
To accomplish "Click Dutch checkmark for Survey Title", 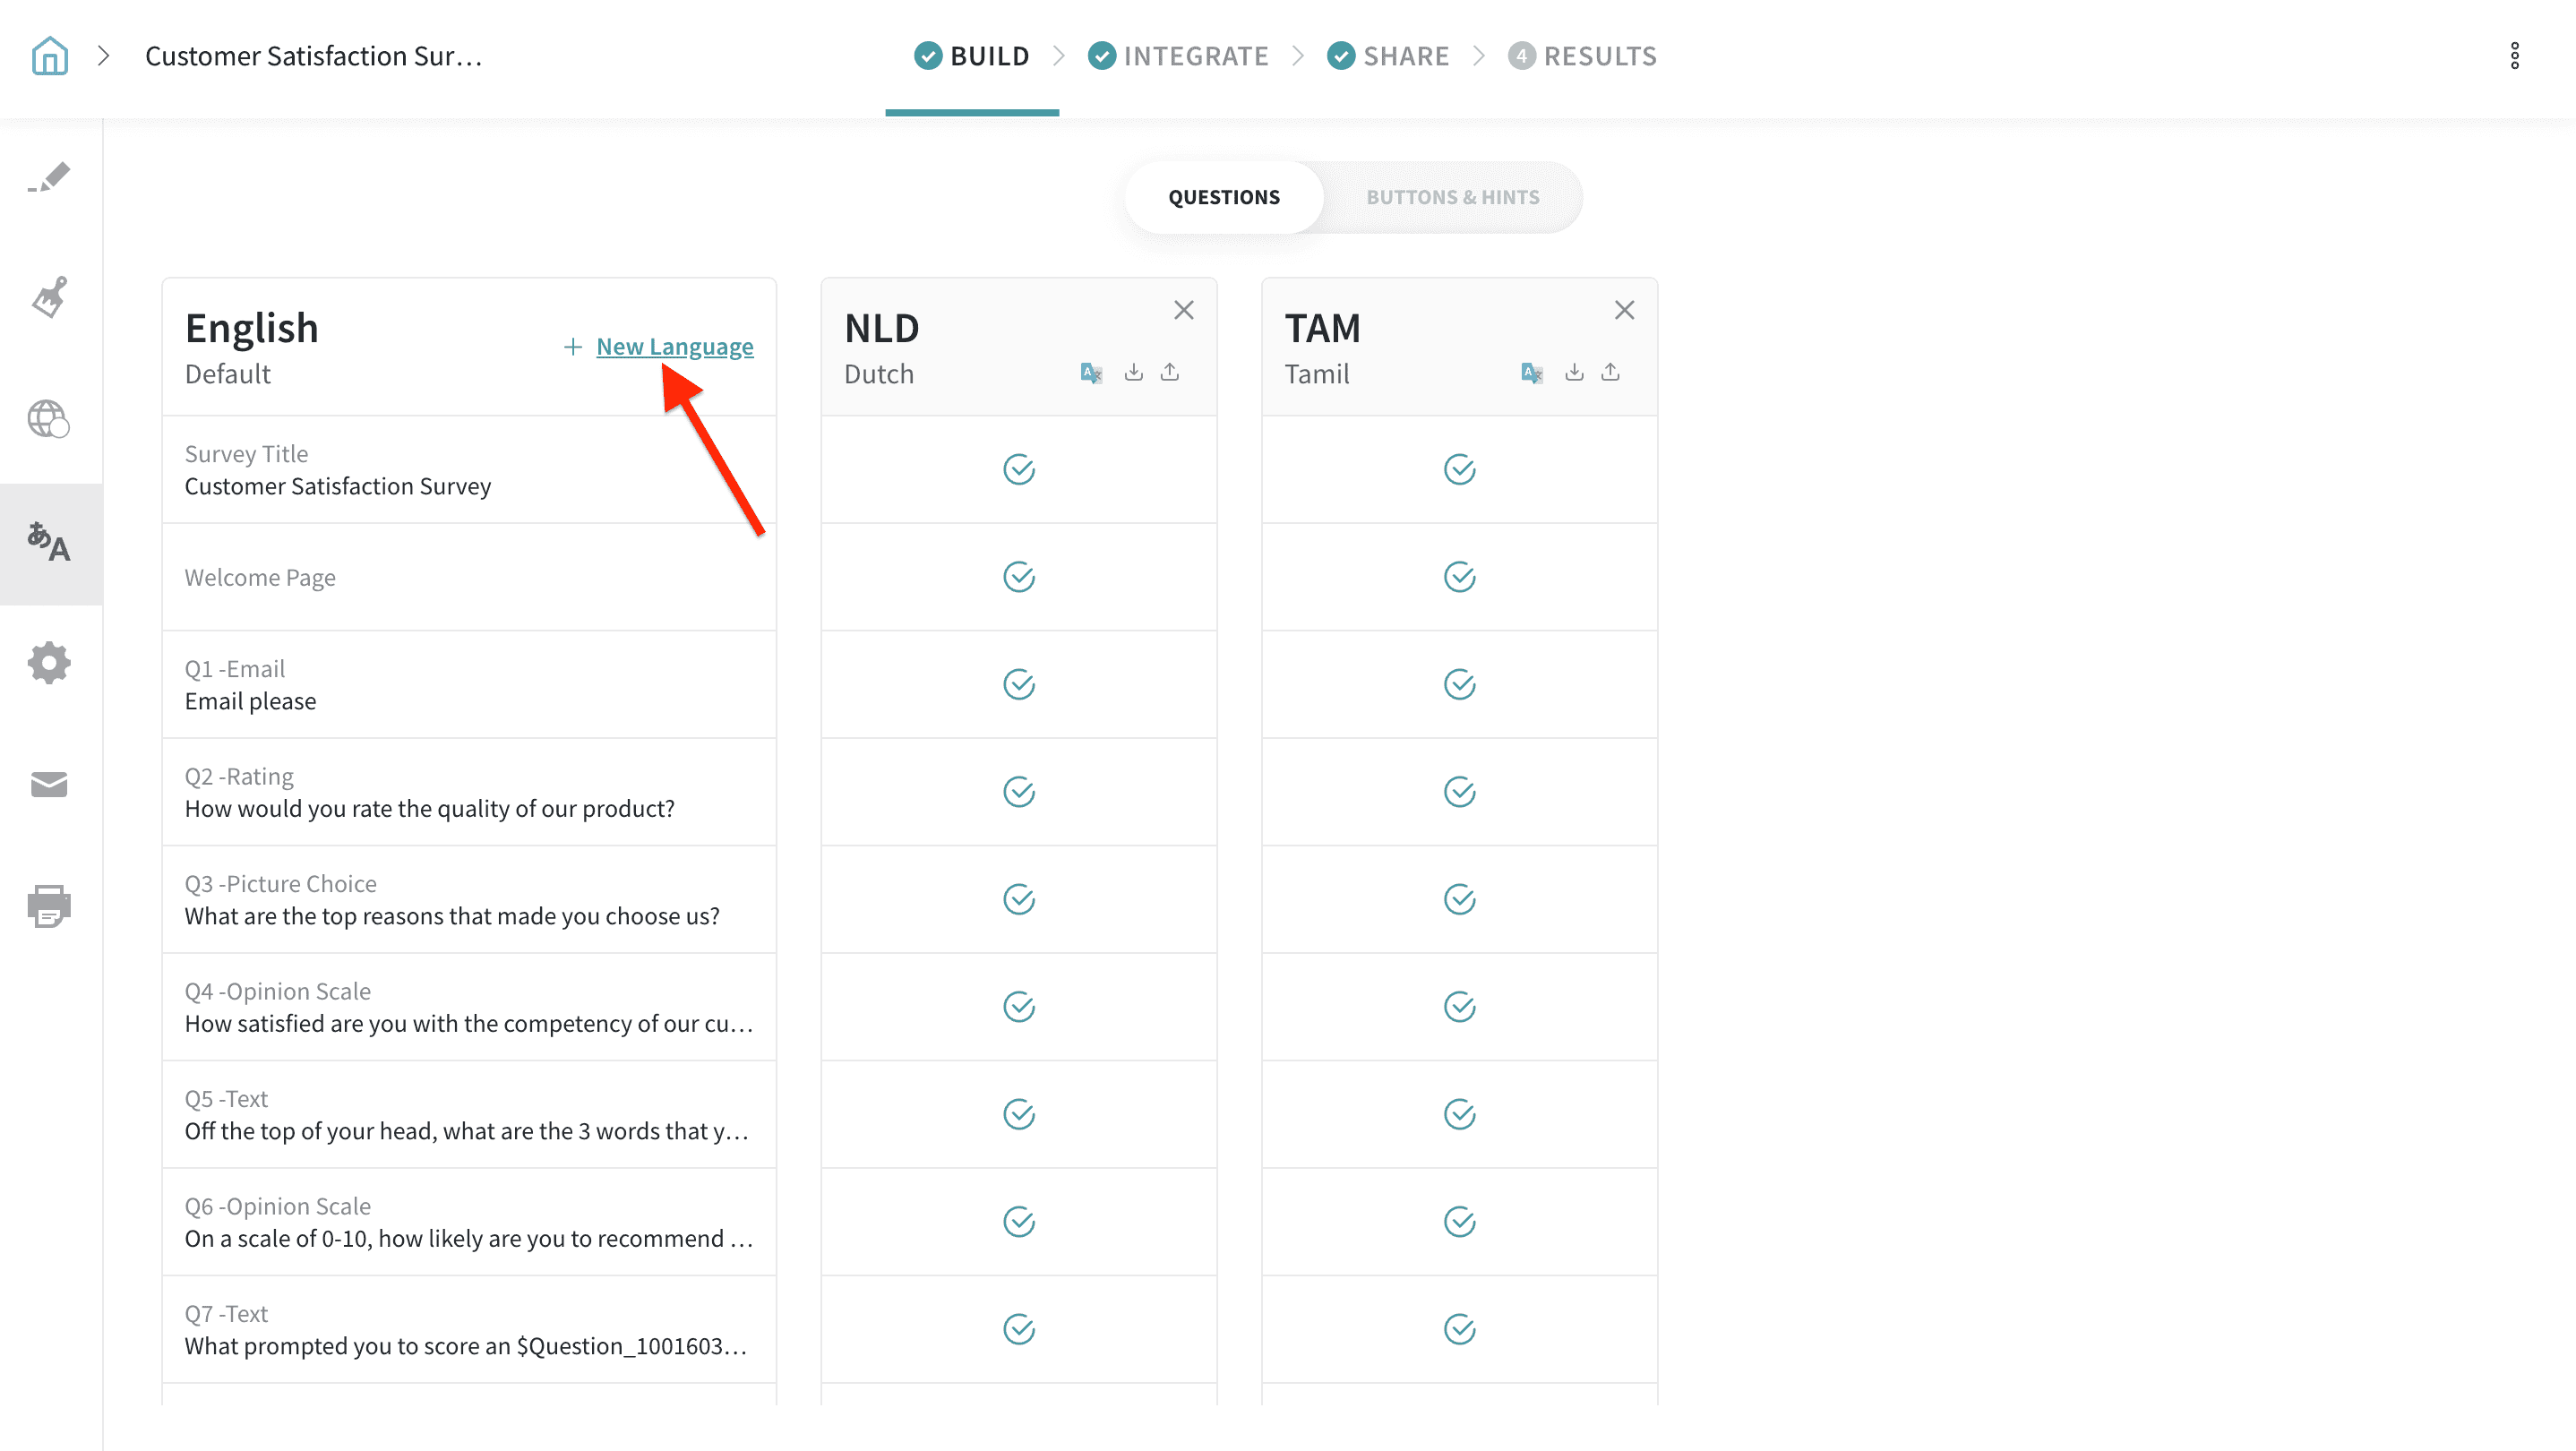I will 1018,469.
